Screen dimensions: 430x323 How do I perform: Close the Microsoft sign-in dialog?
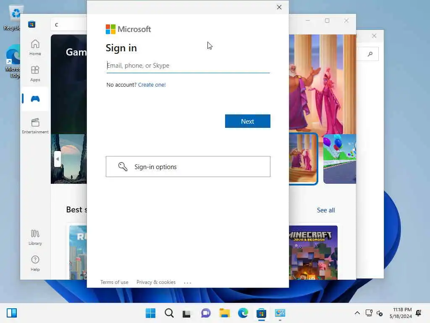[279, 7]
